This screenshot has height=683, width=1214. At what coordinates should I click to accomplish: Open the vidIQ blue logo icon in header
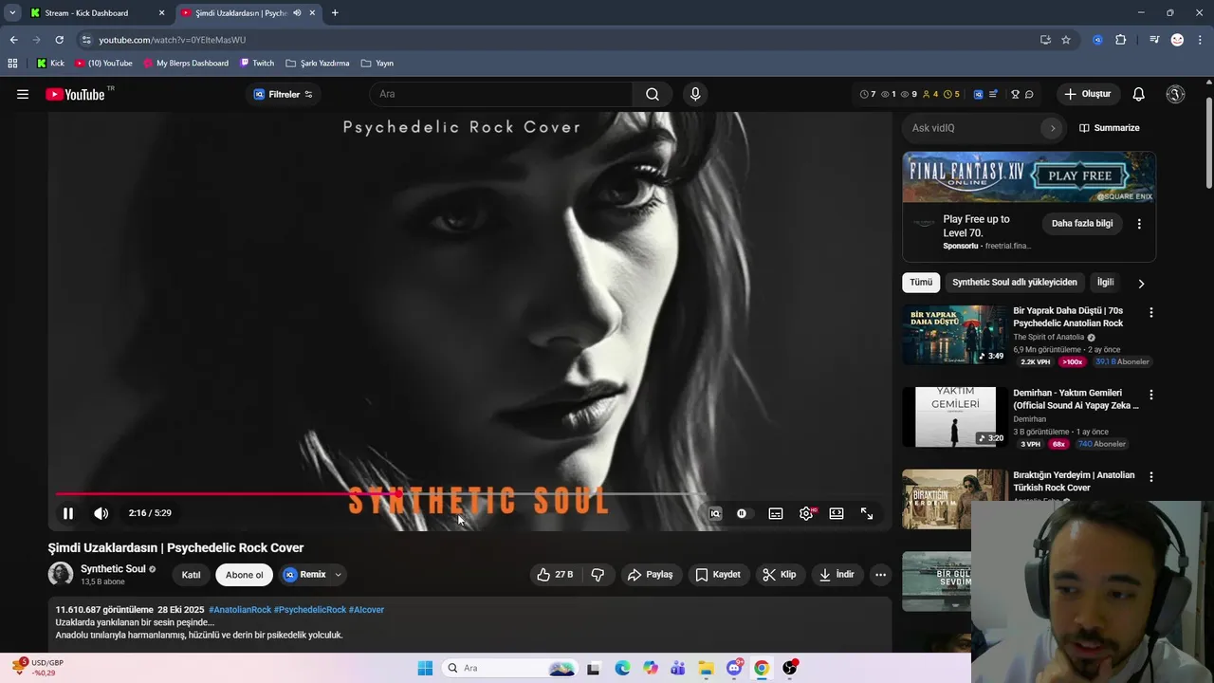coord(979,94)
